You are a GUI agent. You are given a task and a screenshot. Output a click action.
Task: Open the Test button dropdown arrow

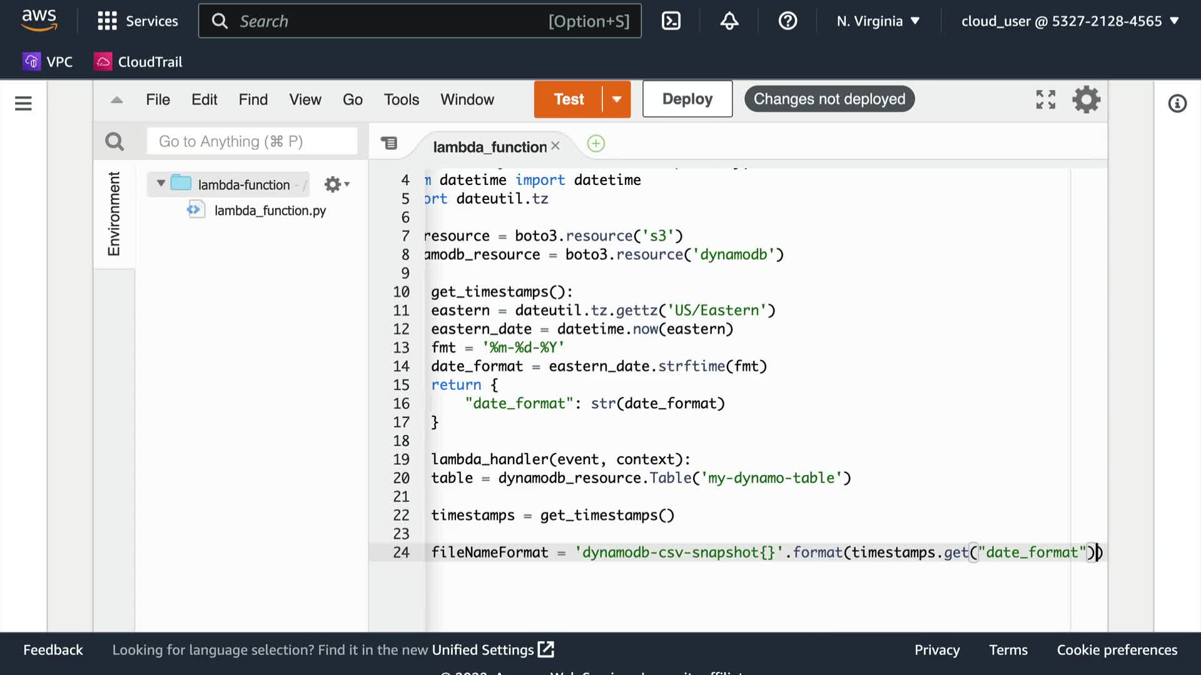pos(617,99)
